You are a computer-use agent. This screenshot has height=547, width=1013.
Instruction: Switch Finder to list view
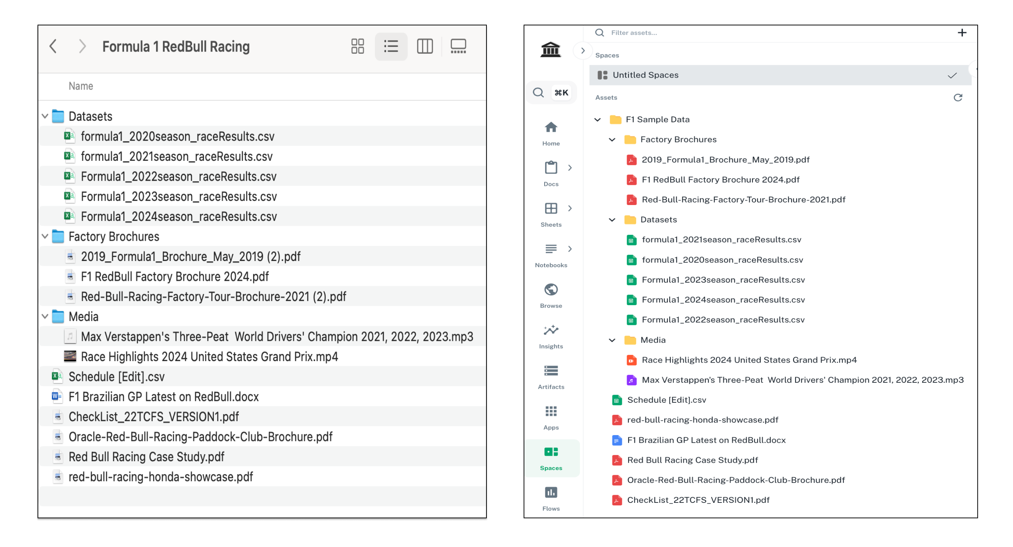pos(391,46)
